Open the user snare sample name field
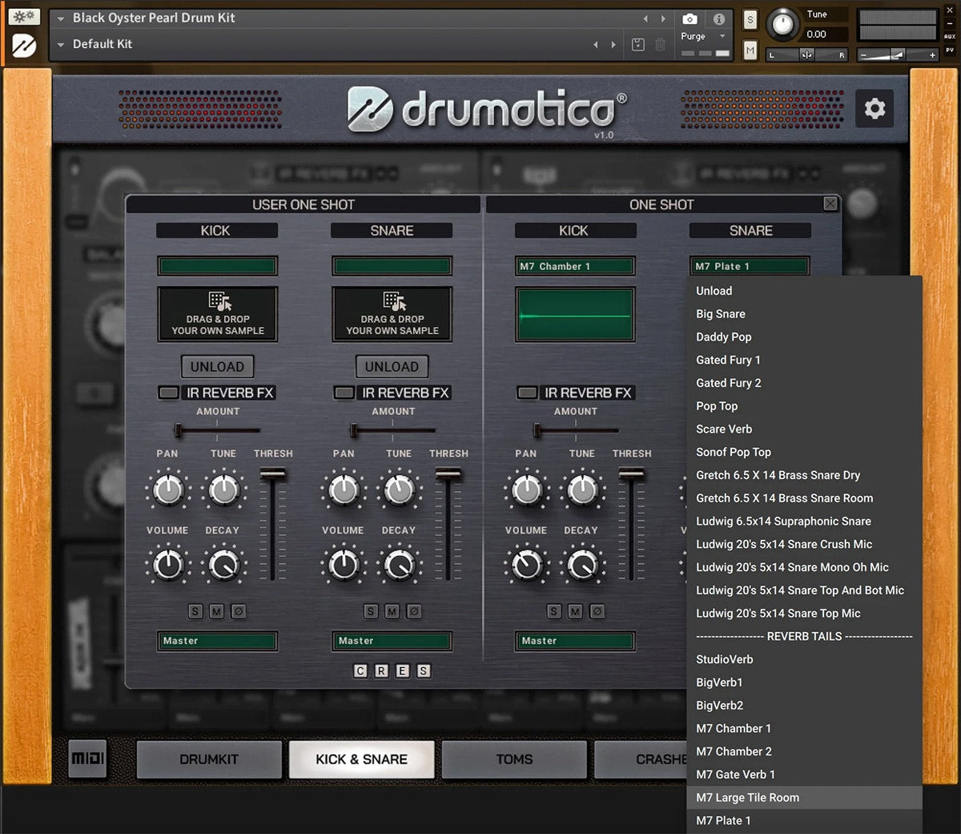Image resolution: width=961 pixels, height=834 pixels. (392, 266)
